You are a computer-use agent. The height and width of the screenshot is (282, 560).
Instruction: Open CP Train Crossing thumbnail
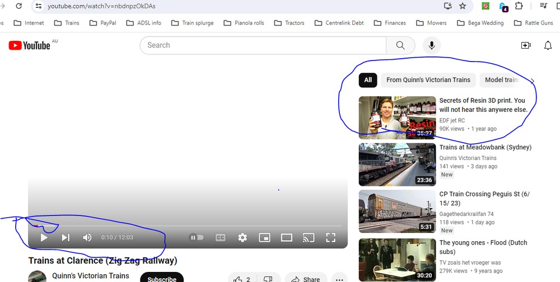pyautogui.click(x=397, y=211)
